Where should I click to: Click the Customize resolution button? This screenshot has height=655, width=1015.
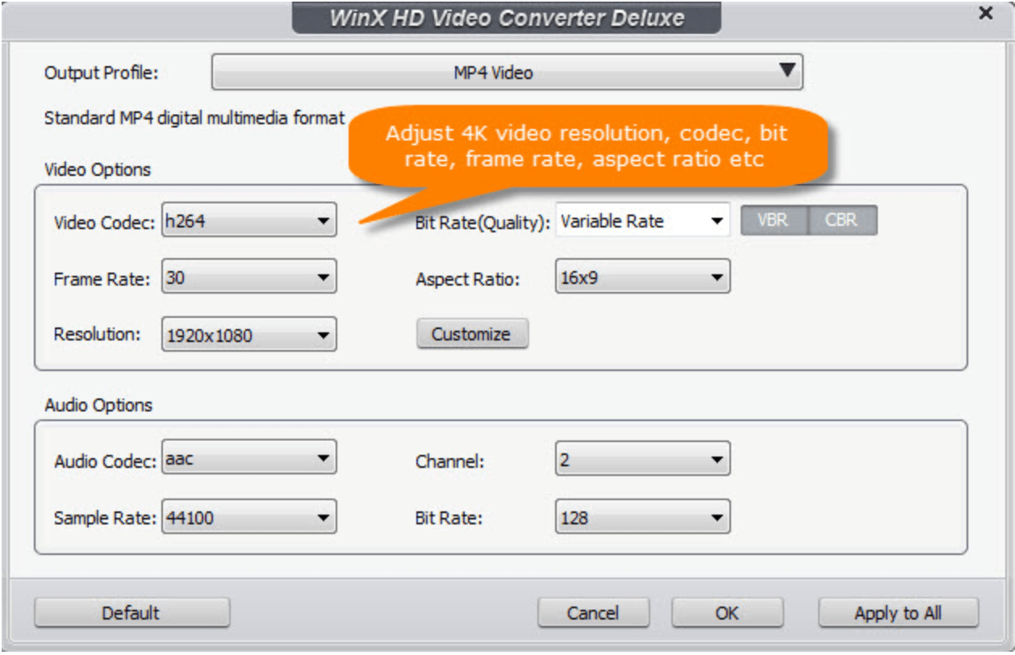471,334
